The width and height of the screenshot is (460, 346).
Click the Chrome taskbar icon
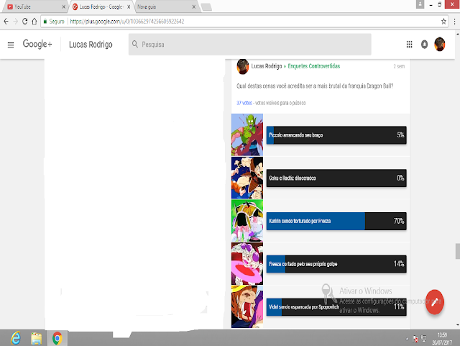[57, 338]
